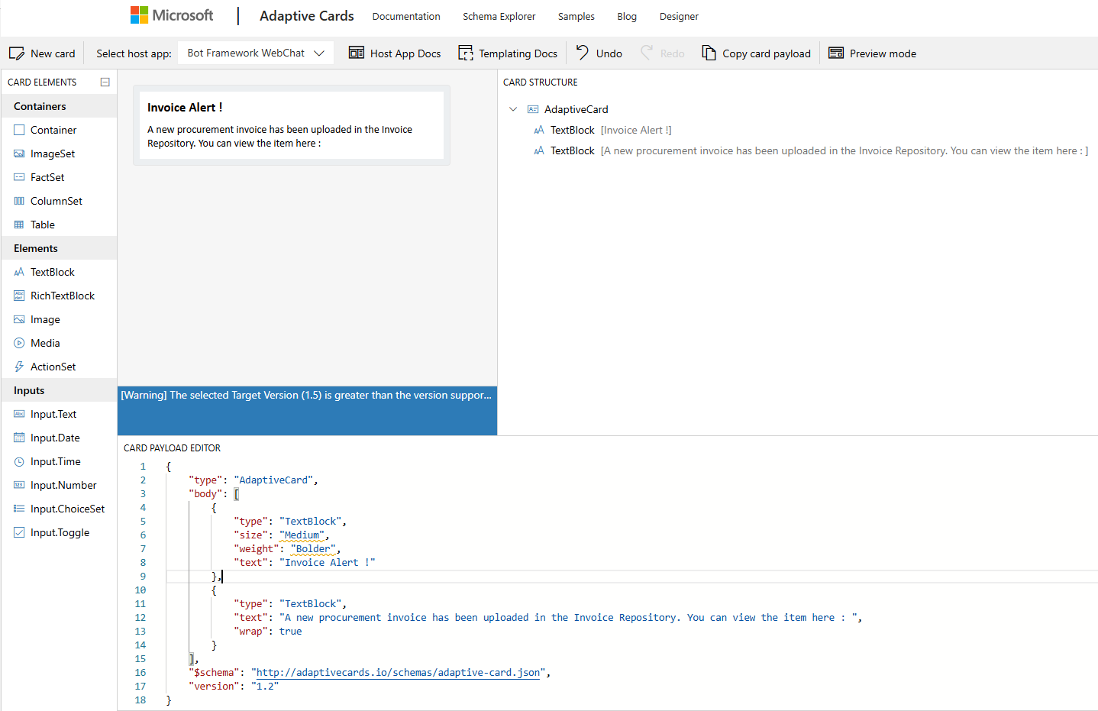Click the Microsoft logo
The height and width of the screenshot is (711, 1098).
click(x=172, y=15)
